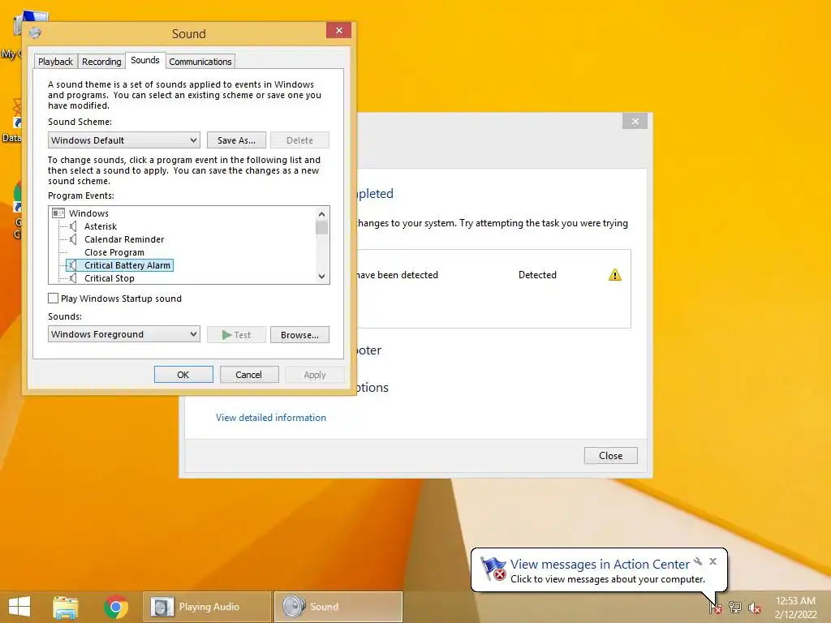Screen dimensions: 831x623
Task: Click the Browse... button
Action: [x=299, y=335]
